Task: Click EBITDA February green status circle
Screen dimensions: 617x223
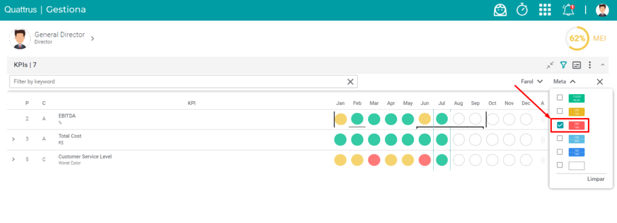Action: (357, 119)
